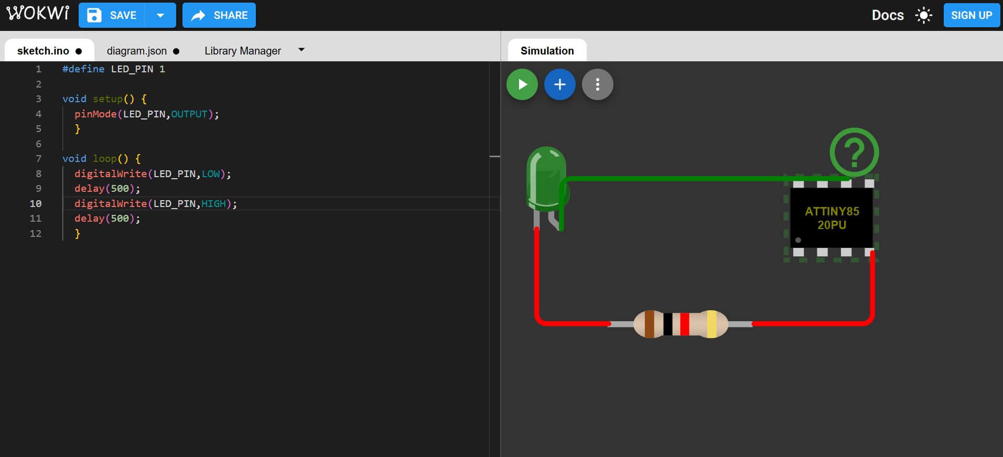The image size is (1003, 457).
Task: Click code line 10 with digitalWrite HIGH
Action: coord(156,203)
